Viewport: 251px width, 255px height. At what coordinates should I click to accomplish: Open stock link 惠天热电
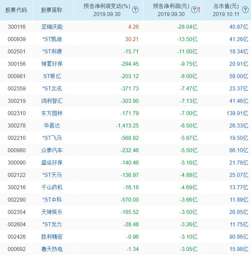[52, 249]
